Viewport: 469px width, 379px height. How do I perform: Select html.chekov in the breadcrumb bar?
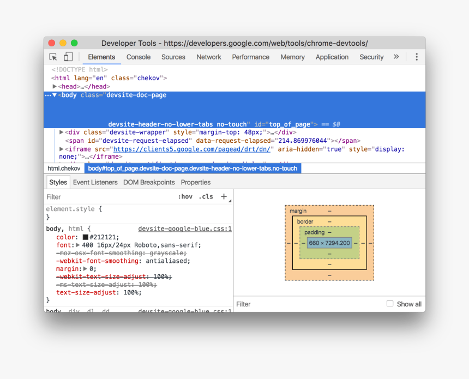64,168
